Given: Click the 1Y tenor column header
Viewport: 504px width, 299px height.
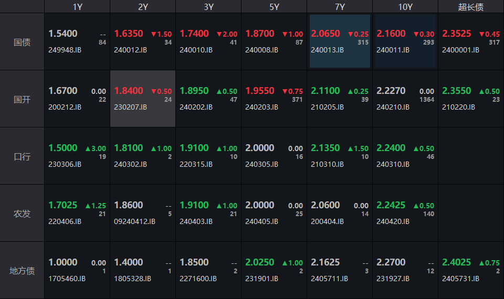Looking at the screenshot, I should [77, 7].
